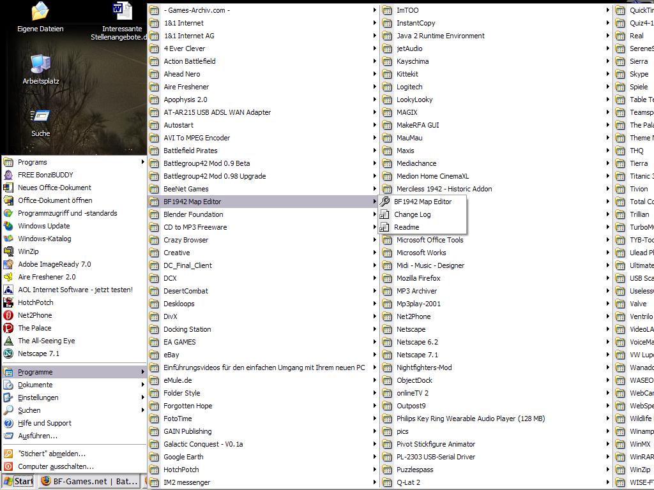
Task: Click the Start button
Action: point(19,481)
